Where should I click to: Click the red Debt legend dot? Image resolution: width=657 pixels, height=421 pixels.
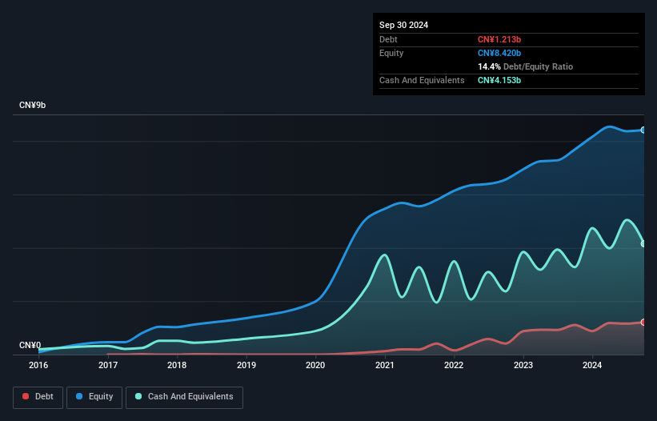[26, 396]
